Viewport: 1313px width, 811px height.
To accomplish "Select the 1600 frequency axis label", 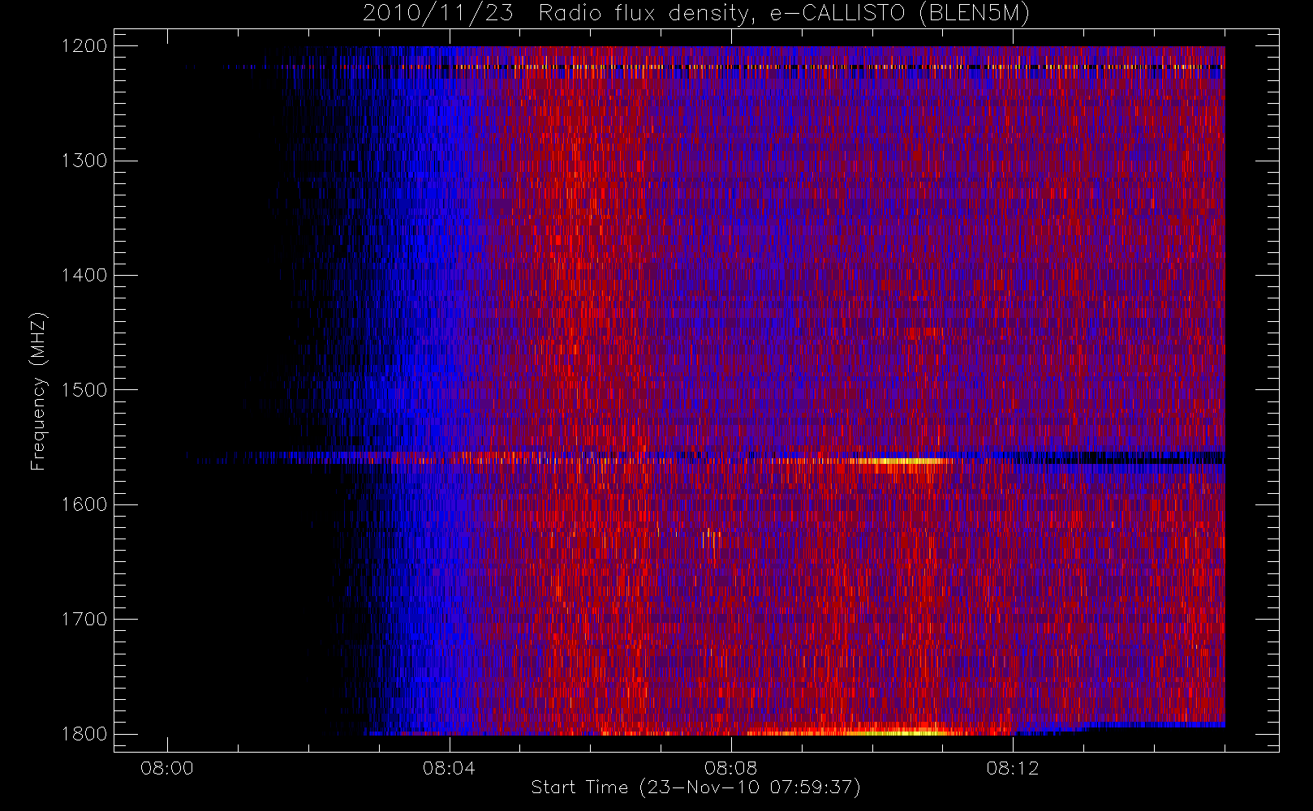I will (x=84, y=504).
